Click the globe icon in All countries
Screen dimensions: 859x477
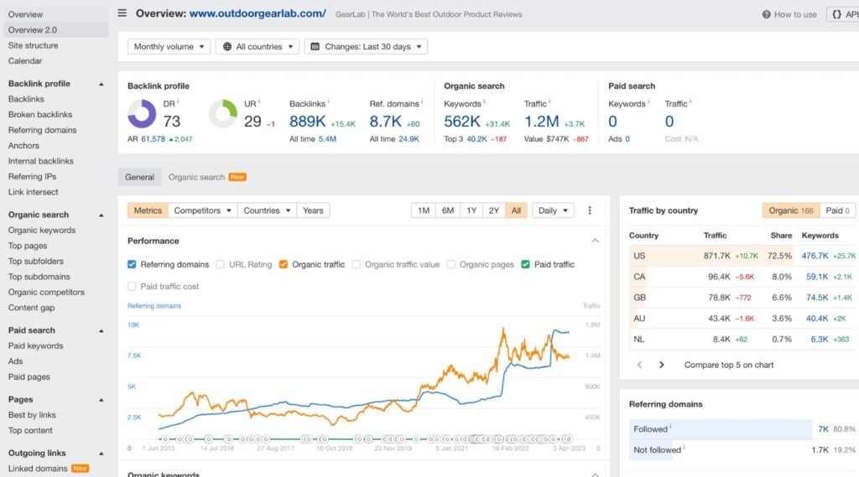226,47
